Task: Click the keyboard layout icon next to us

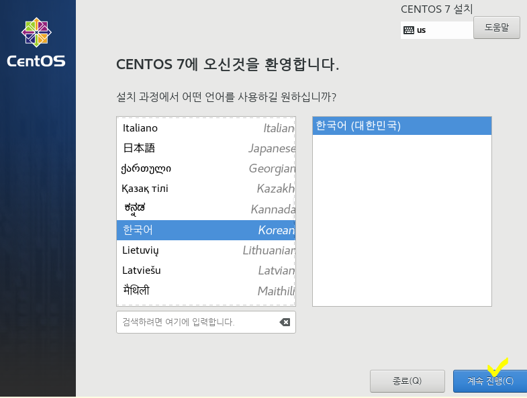Action: point(409,30)
